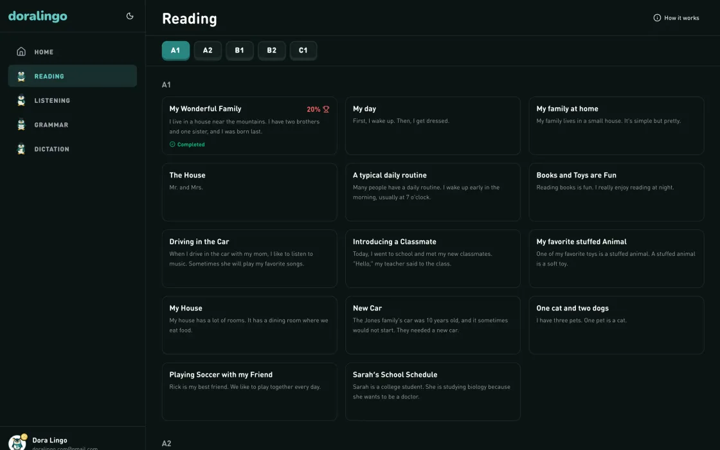This screenshot has width=720, height=450.
Task: Open the My Wonderful Family story
Action: point(249,125)
